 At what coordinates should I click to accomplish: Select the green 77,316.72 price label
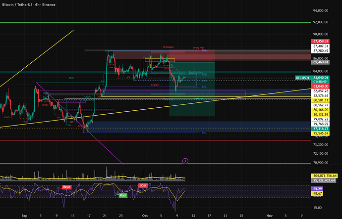click(x=320, y=129)
